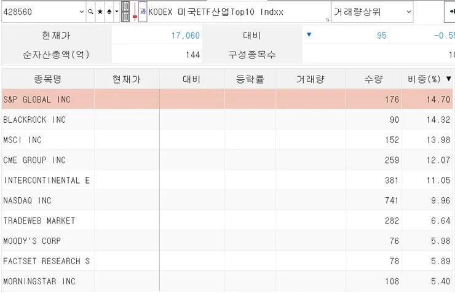Click the stock code search magnifier icon

(x=90, y=12)
